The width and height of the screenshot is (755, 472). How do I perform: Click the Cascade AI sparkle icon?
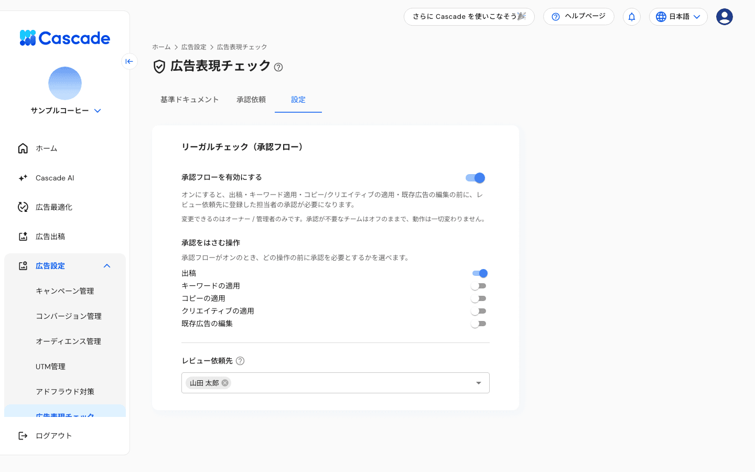23,178
